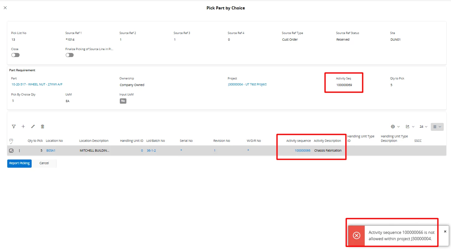Add a new row with the plus icon

[23, 126]
